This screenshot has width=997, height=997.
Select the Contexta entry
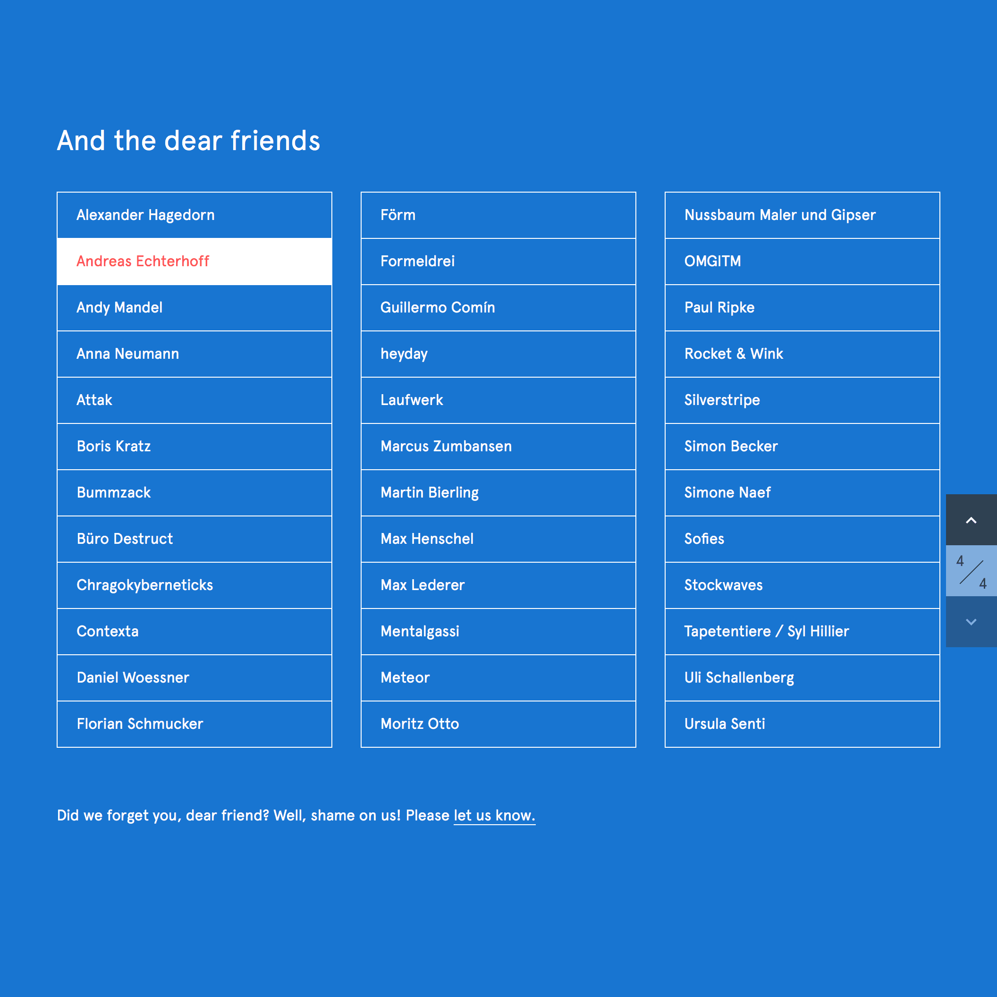point(194,632)
